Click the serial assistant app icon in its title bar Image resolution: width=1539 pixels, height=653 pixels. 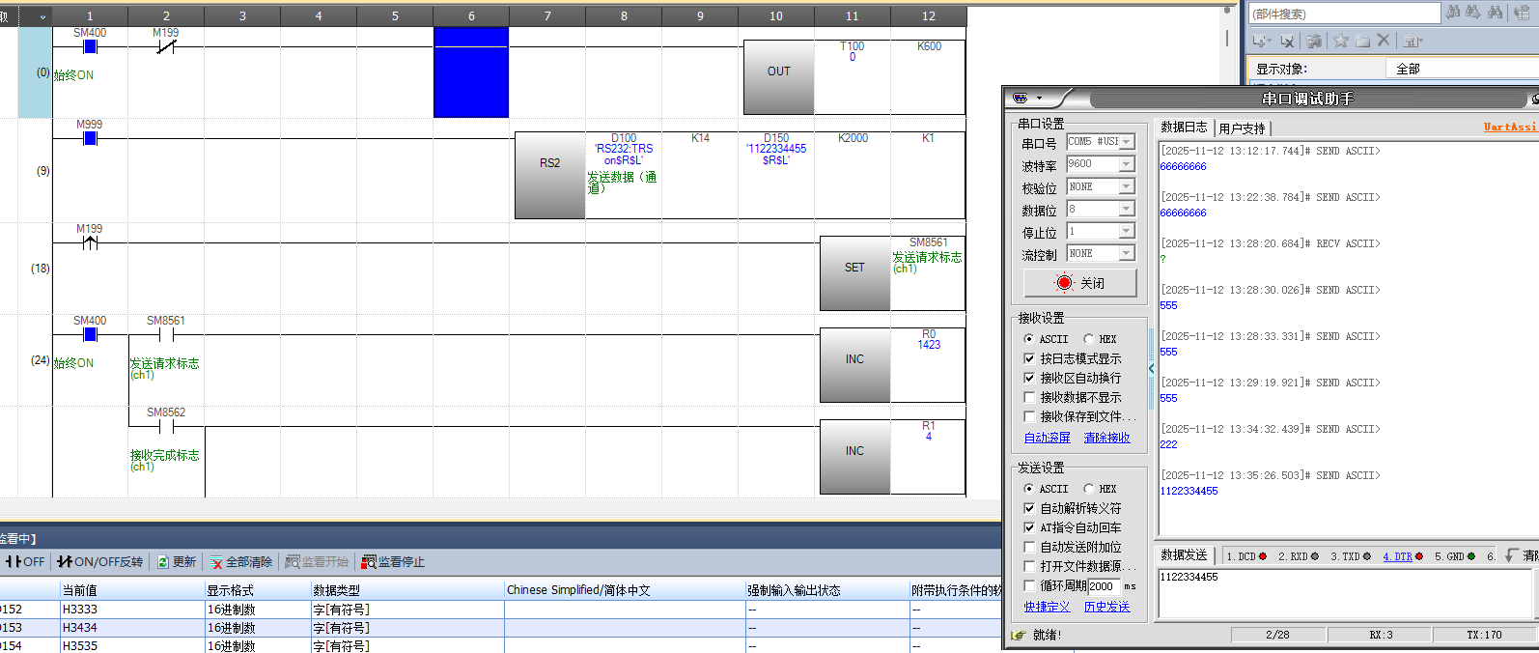(1021, 99)
